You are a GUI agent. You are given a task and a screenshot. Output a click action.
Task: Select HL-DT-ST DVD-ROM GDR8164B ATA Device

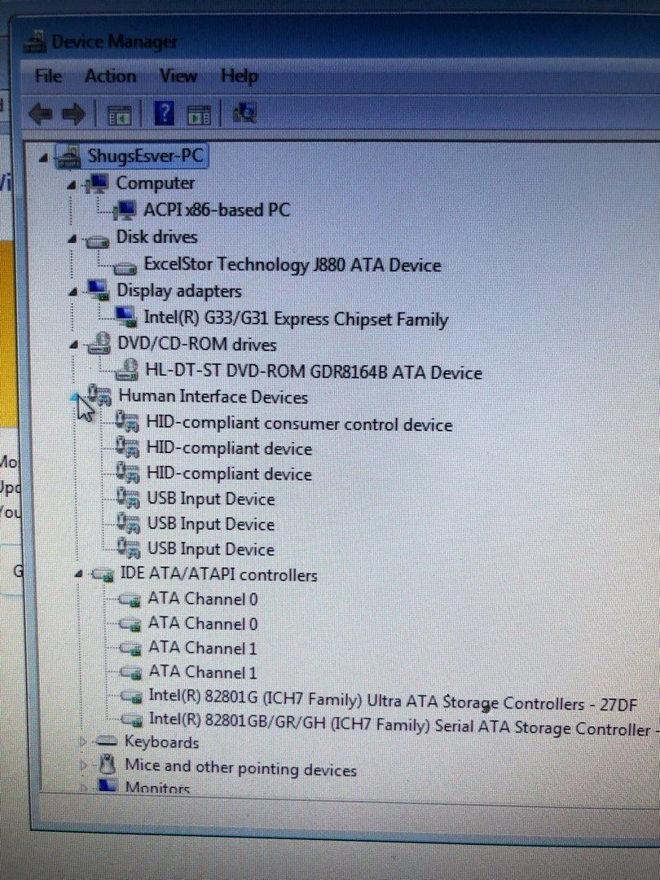click(x=314, y=372)
